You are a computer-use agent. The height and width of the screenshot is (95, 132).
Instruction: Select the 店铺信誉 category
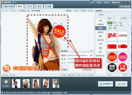click(x=101, y=24)
